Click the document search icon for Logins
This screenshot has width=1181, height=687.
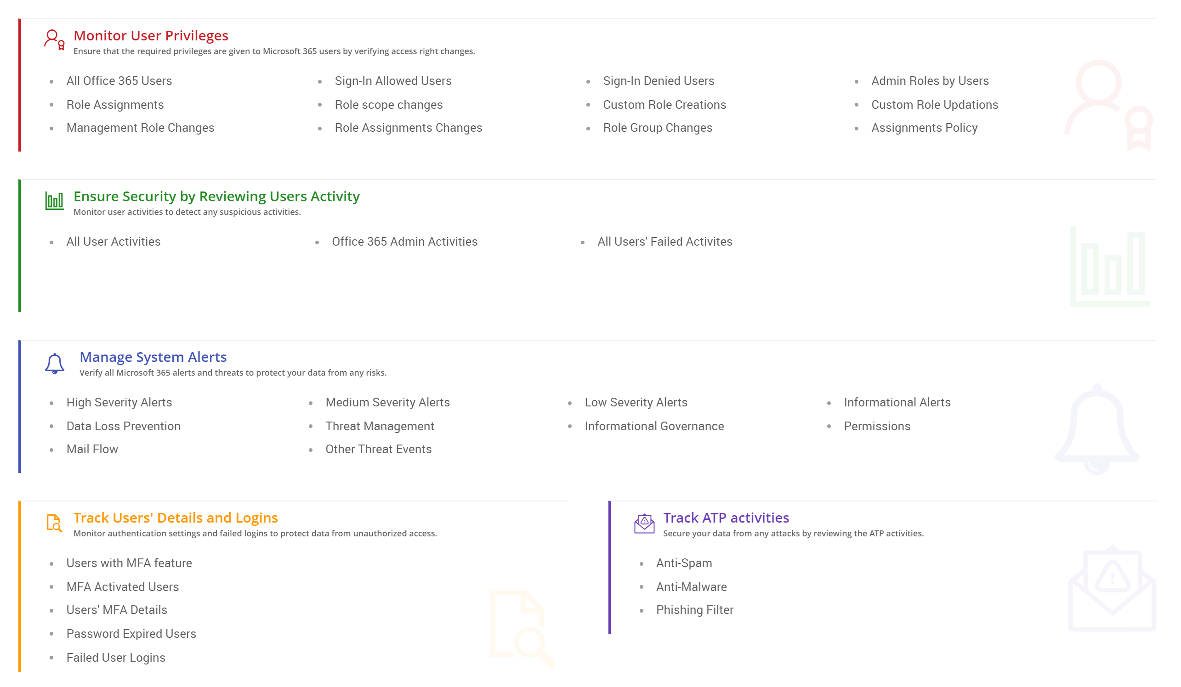pyautogui.click(x=54, y=523)
